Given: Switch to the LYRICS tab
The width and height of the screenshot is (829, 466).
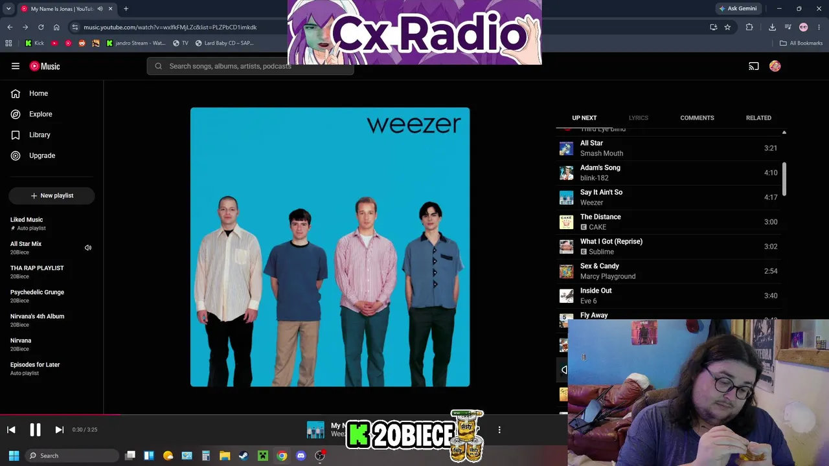Looking at the screenshot, I should (639, 118).
